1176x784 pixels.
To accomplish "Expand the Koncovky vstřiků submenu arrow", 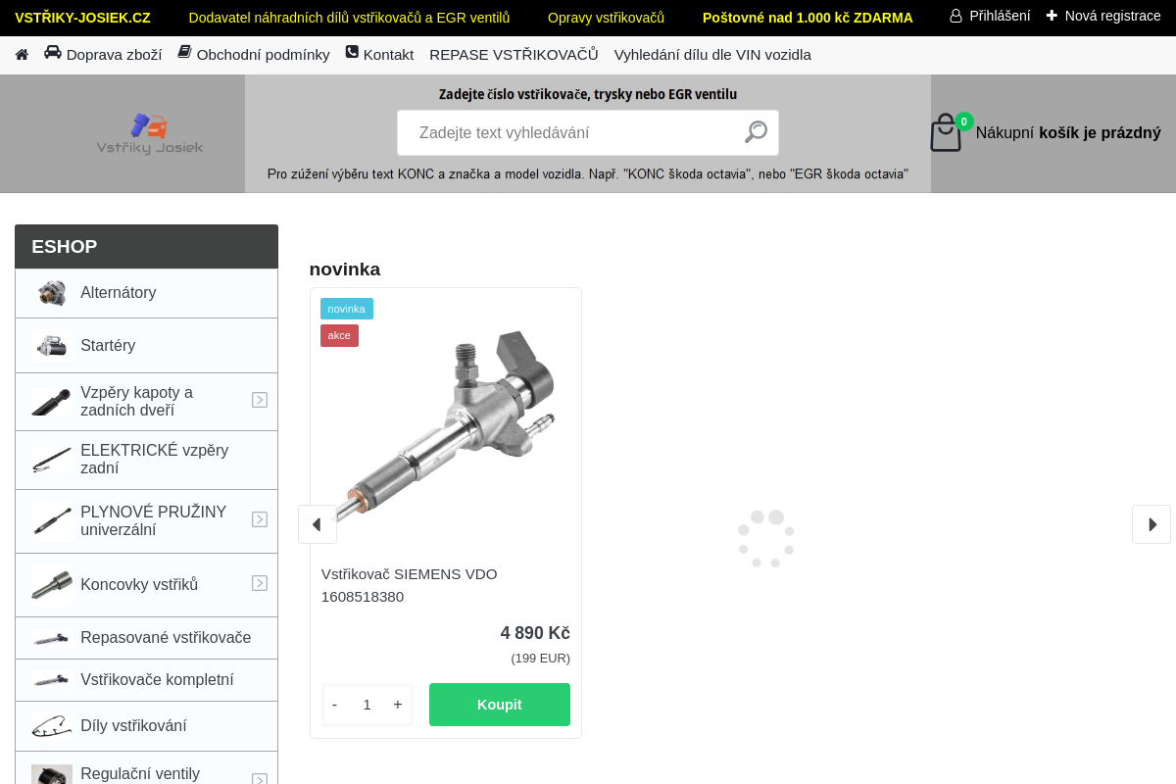I will click(x=260, y=583).
